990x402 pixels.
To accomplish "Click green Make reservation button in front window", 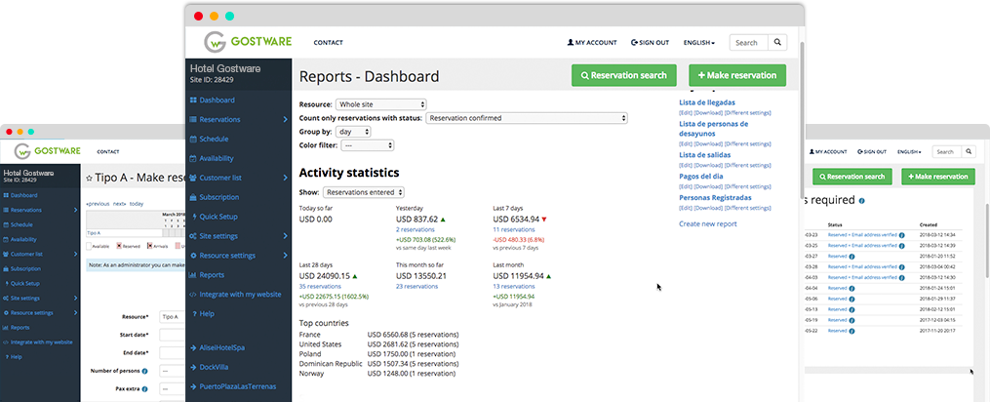I will [x=737, y=75].
